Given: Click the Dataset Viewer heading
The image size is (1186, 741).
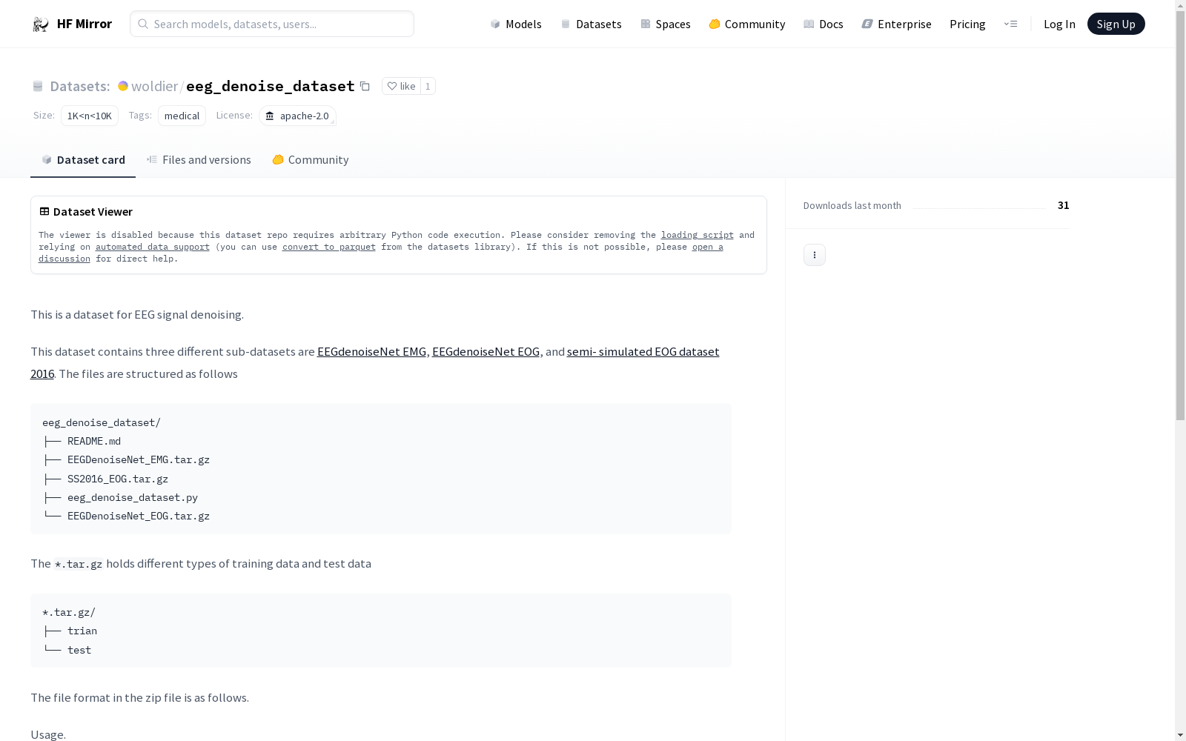Looking at the screenshot, I should coord(93,211).
